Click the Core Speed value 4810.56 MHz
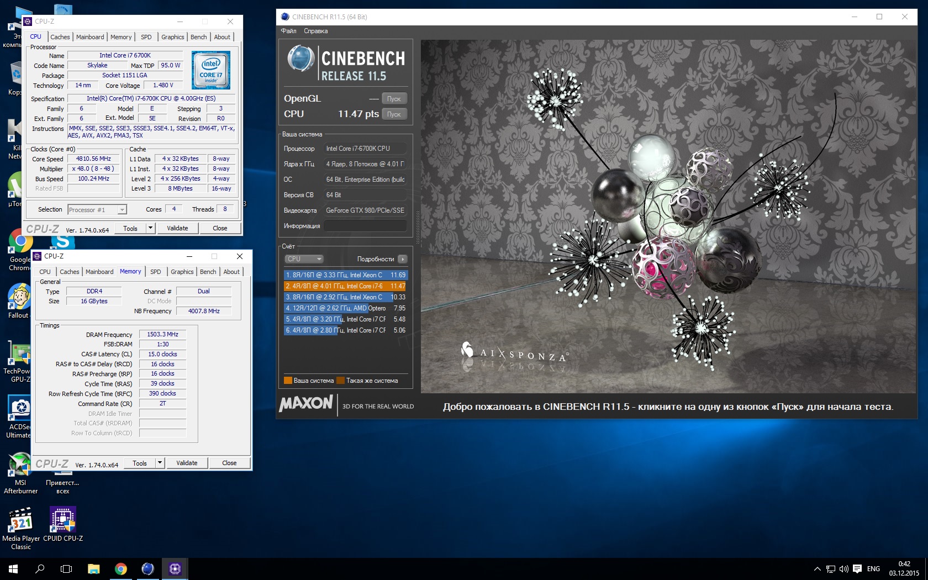 click(93, 159)
